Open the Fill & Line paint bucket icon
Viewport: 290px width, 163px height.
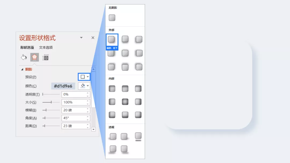pos(24,57)
